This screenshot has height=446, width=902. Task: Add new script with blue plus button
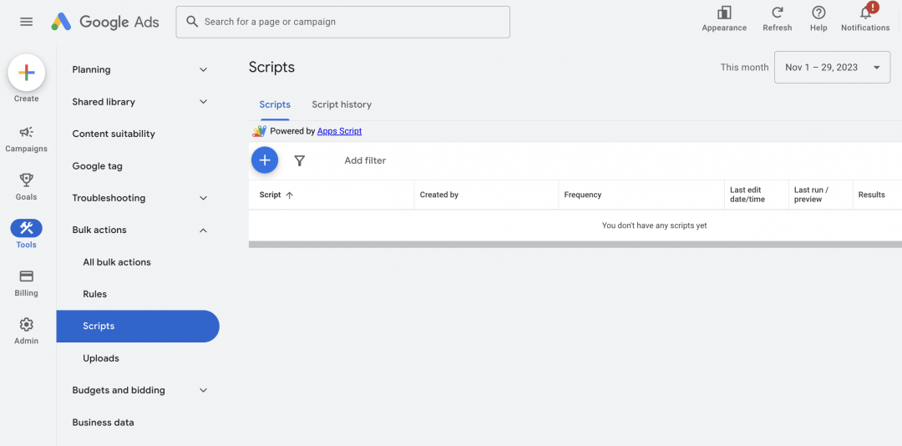coord(265,160)
